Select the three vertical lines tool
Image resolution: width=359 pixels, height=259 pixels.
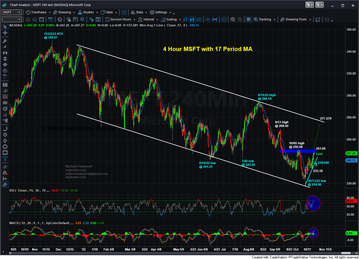point(5,85)
